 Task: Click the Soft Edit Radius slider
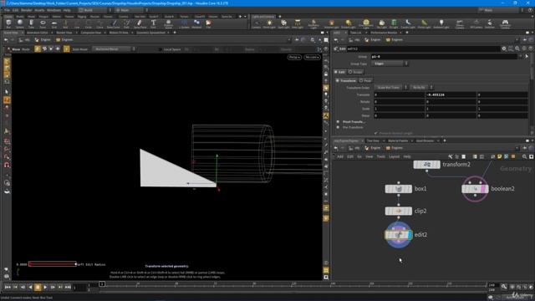(x=52, y=264)
